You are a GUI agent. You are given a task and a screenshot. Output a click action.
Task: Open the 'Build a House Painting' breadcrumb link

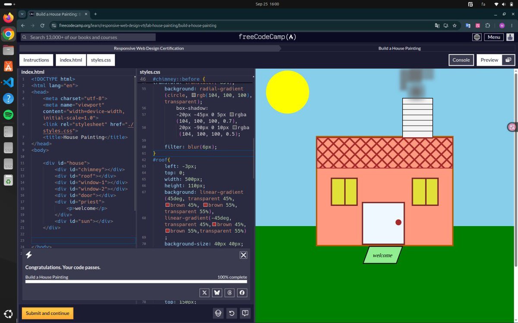pyautogui.click(x=399, y=48)
